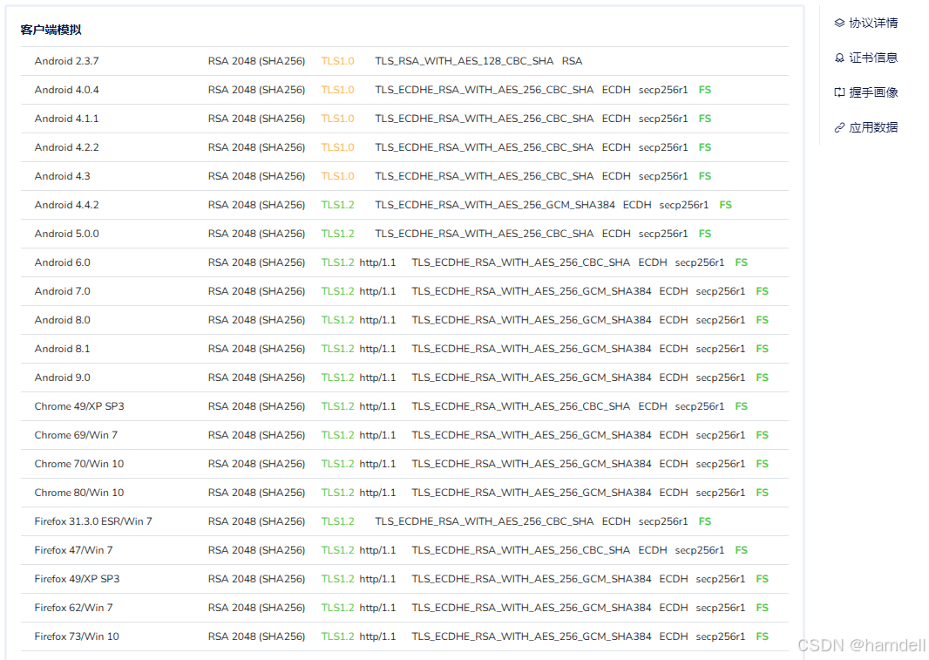Click TLS1.0 label in Android 2.3.7 row
Image resolution: width=929 pixels, height=660 pixels.
point(338,61)
